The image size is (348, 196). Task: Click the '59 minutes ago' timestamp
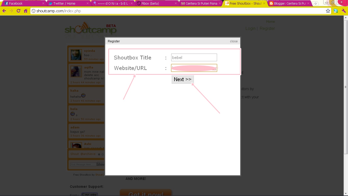pyautogui.click(x=94, y=59)
